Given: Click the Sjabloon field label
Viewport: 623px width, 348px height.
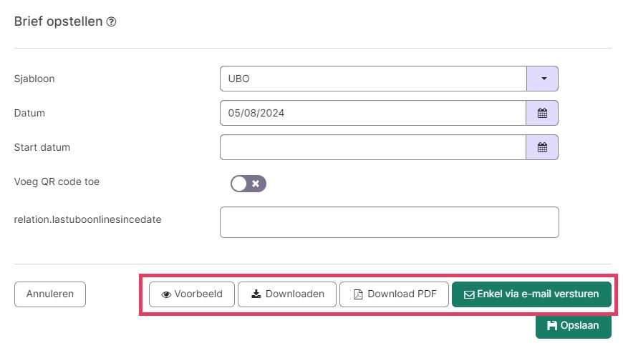Looking at the screenshot, I should (x=34, y=79).
